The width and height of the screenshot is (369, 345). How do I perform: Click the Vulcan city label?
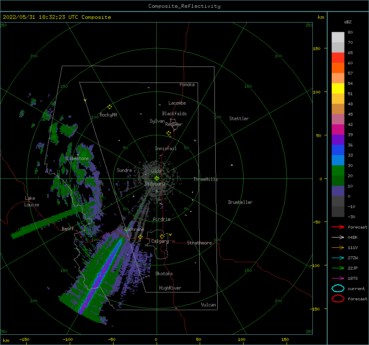pyautogui.click(x=209, y=305)
